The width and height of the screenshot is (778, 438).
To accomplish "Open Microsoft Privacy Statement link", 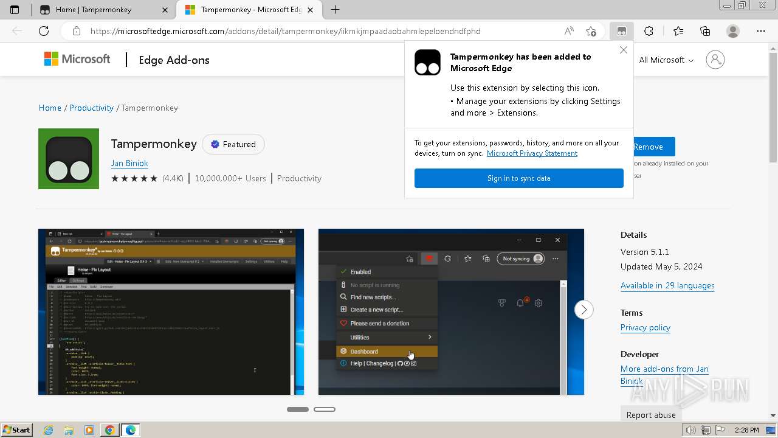I will (x=532, y=153).
